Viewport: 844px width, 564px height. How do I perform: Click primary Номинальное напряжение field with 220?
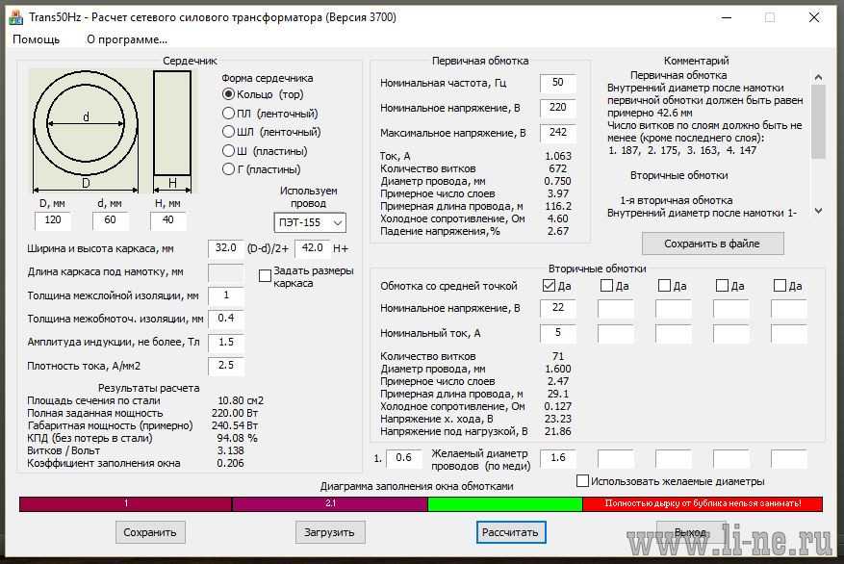(x=557, y=108)
